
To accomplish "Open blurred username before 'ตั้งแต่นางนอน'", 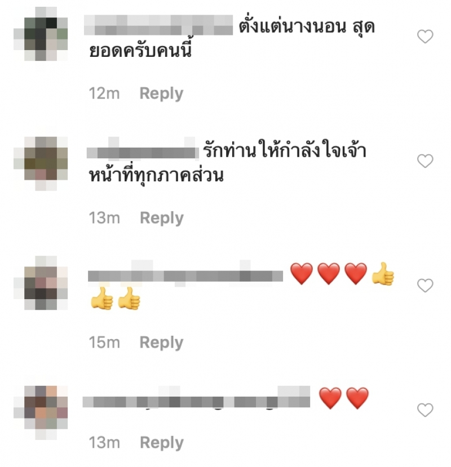I will click(158, 25).
